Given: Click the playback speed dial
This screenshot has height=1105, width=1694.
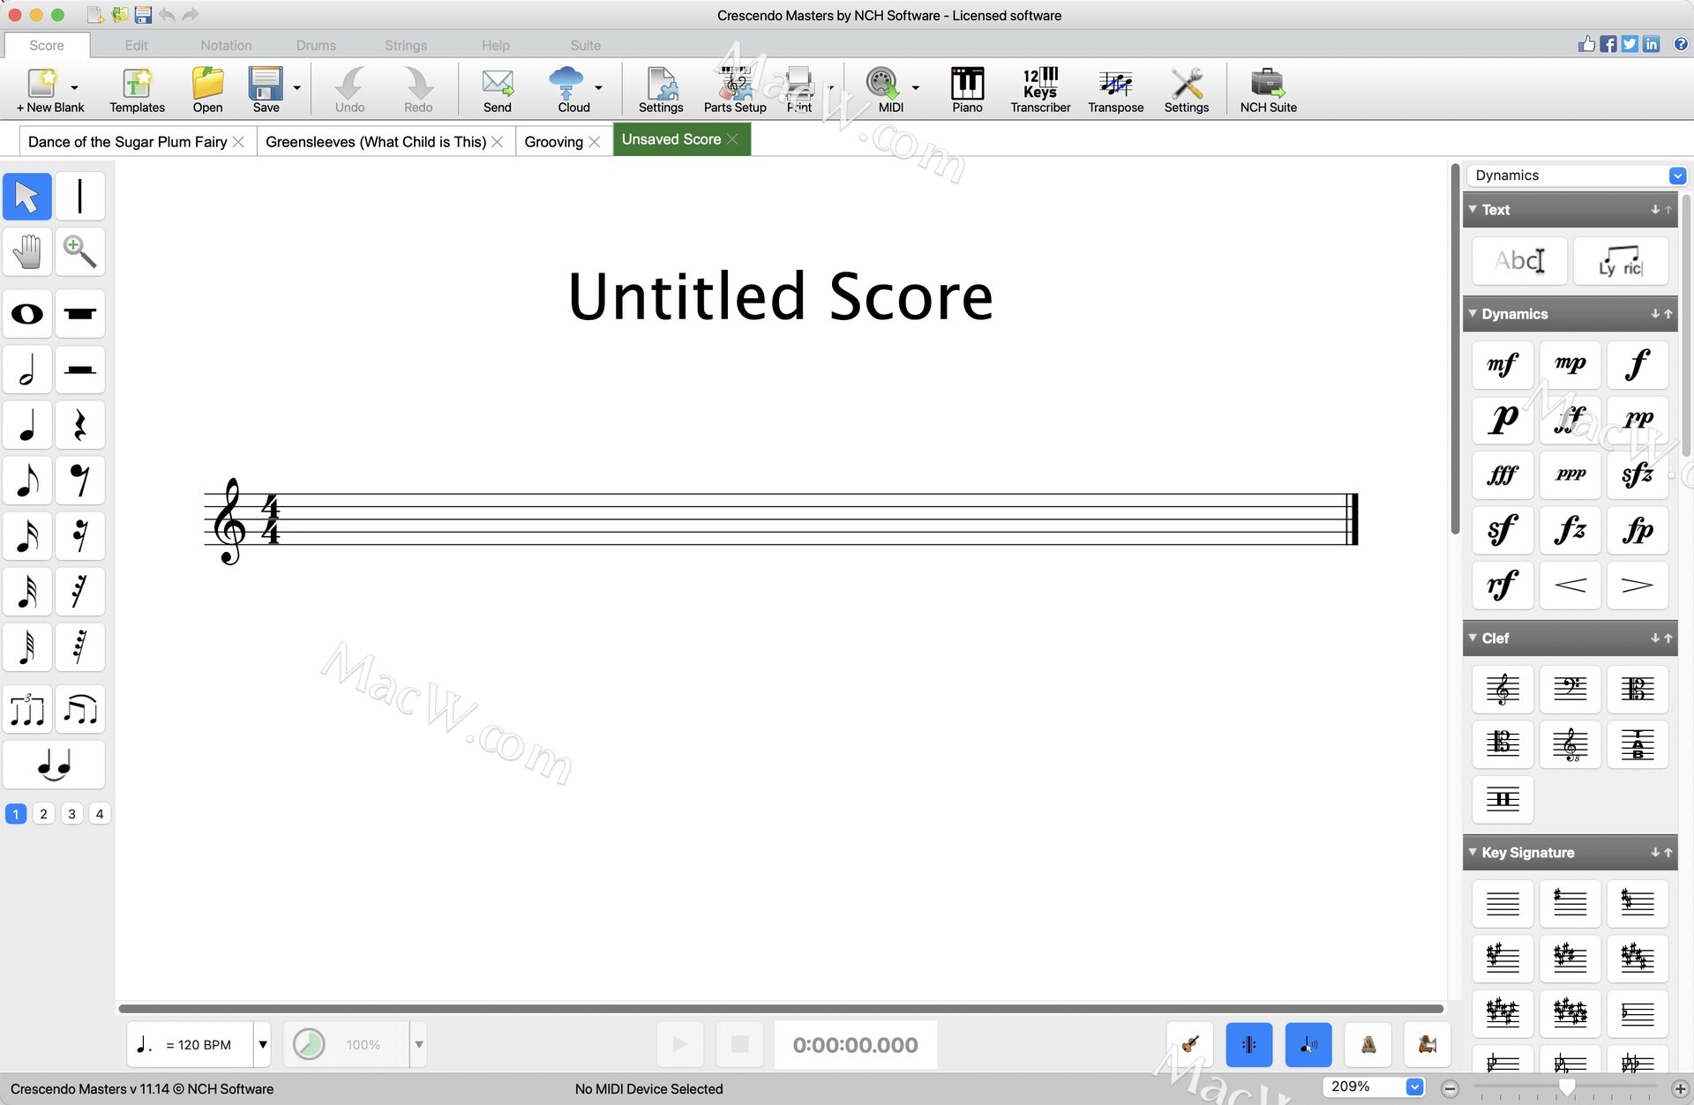Looking at the screenshot, I should (309, 1045).
